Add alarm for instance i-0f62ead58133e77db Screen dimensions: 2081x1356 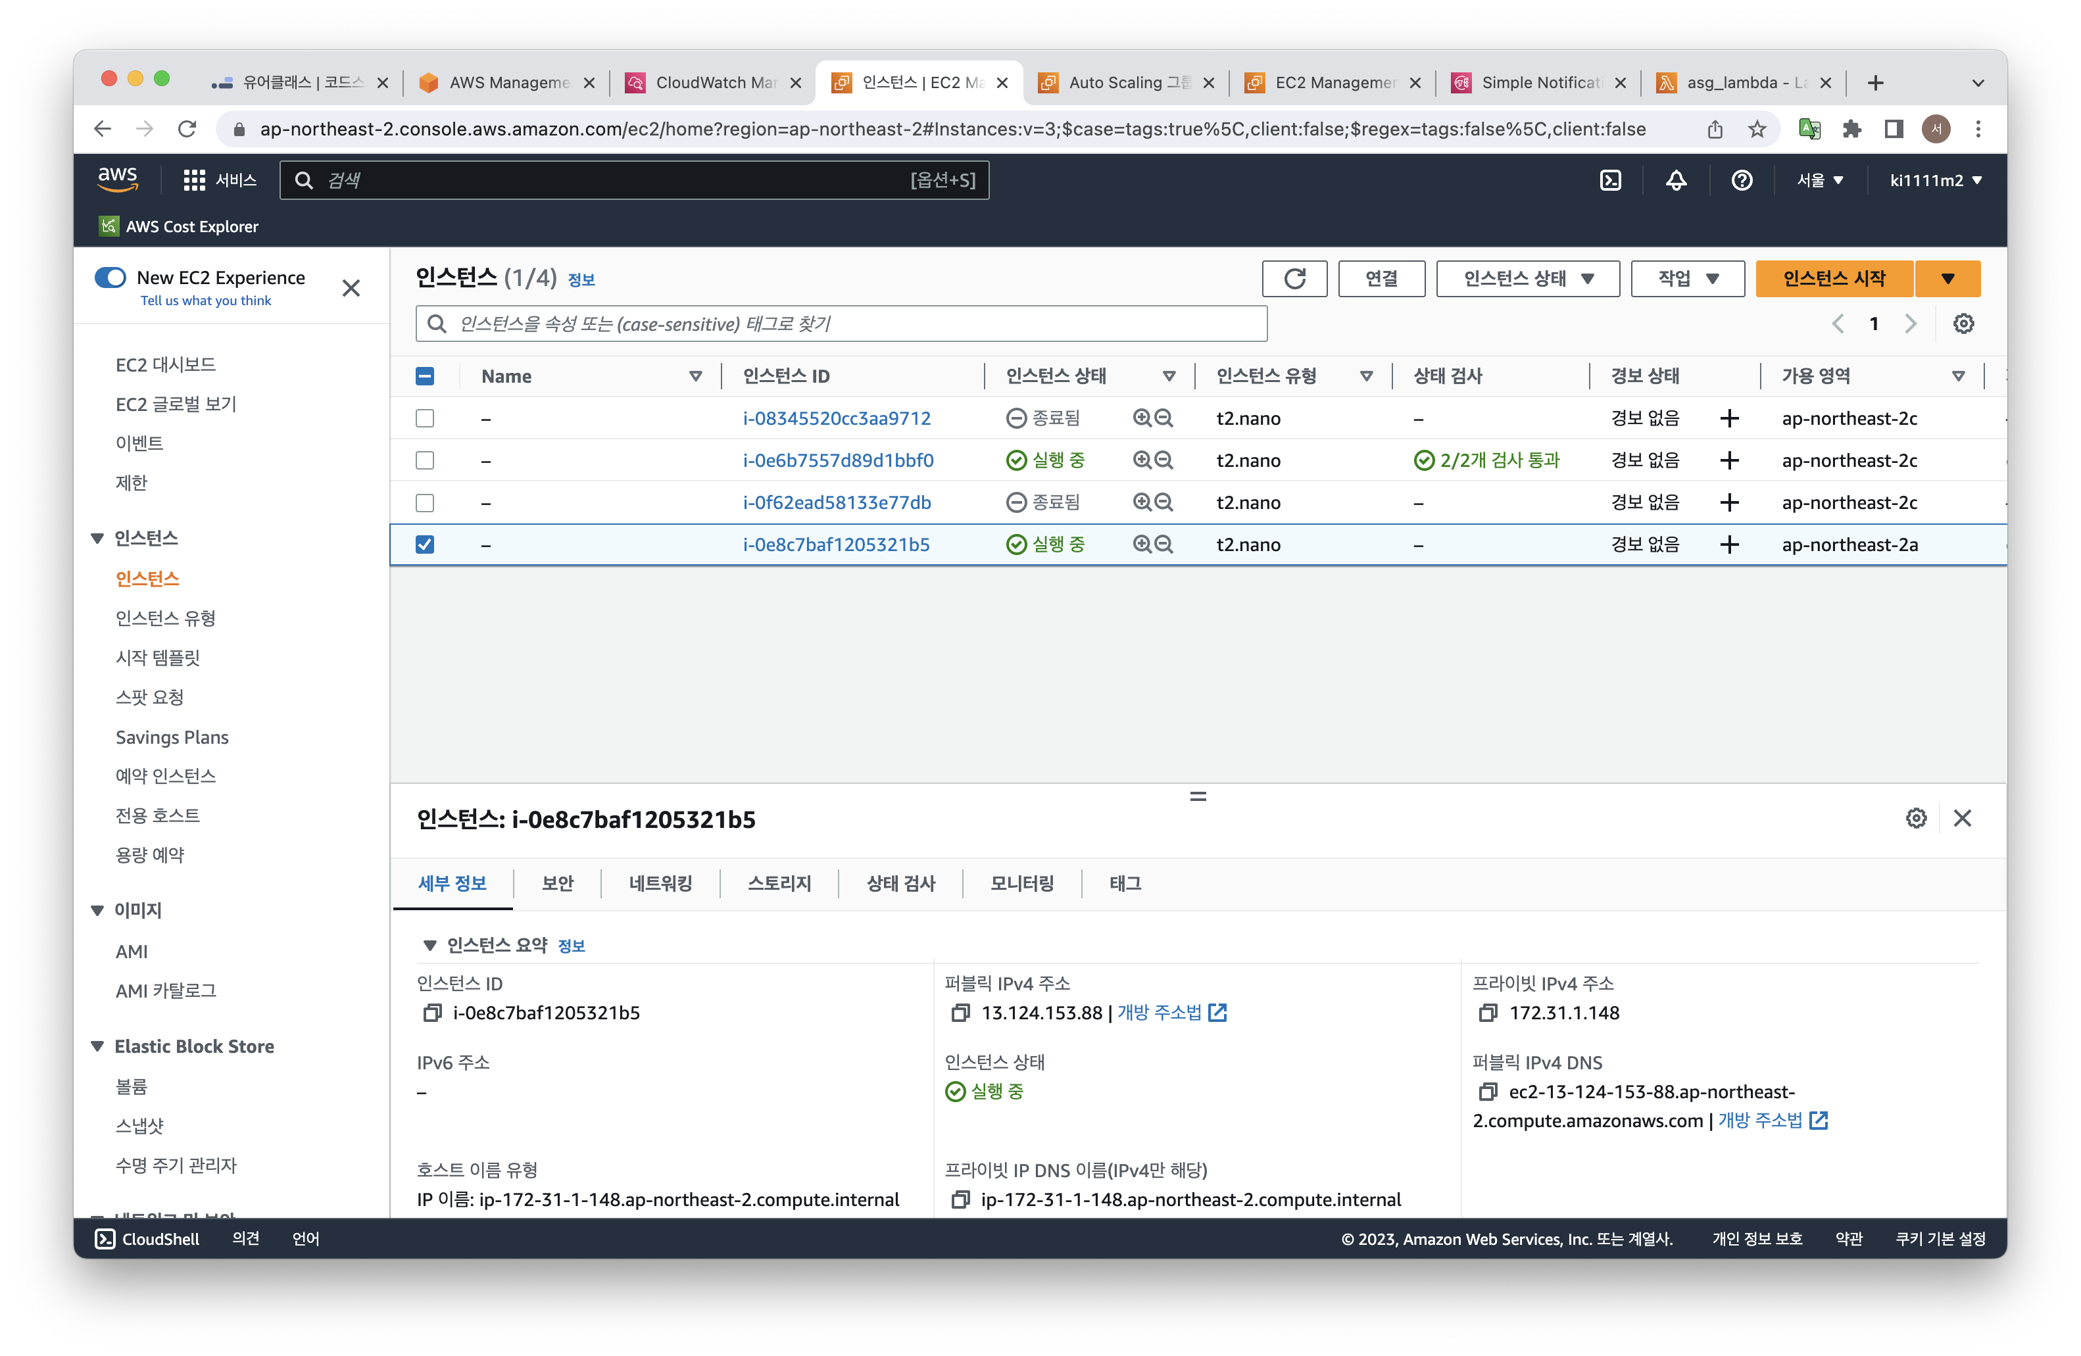pyautogui.click(x=1728, y=502)
